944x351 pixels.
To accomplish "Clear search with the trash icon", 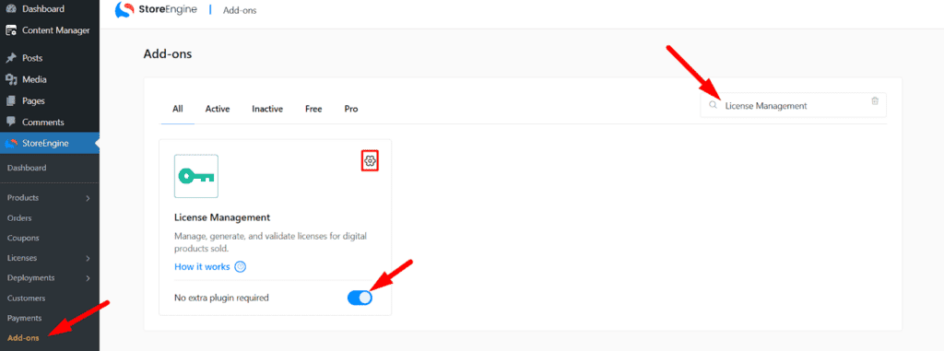I will 875,101.
